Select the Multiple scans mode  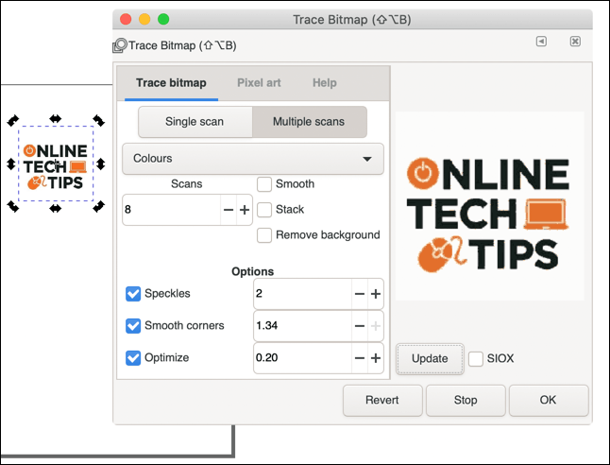point(309,122)
